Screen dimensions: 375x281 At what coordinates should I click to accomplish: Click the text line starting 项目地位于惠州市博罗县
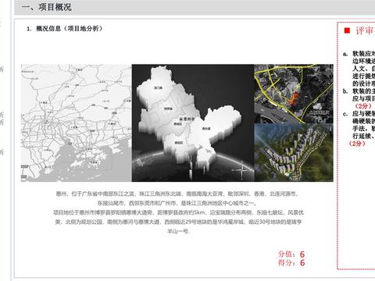click(x=178, y=212)
